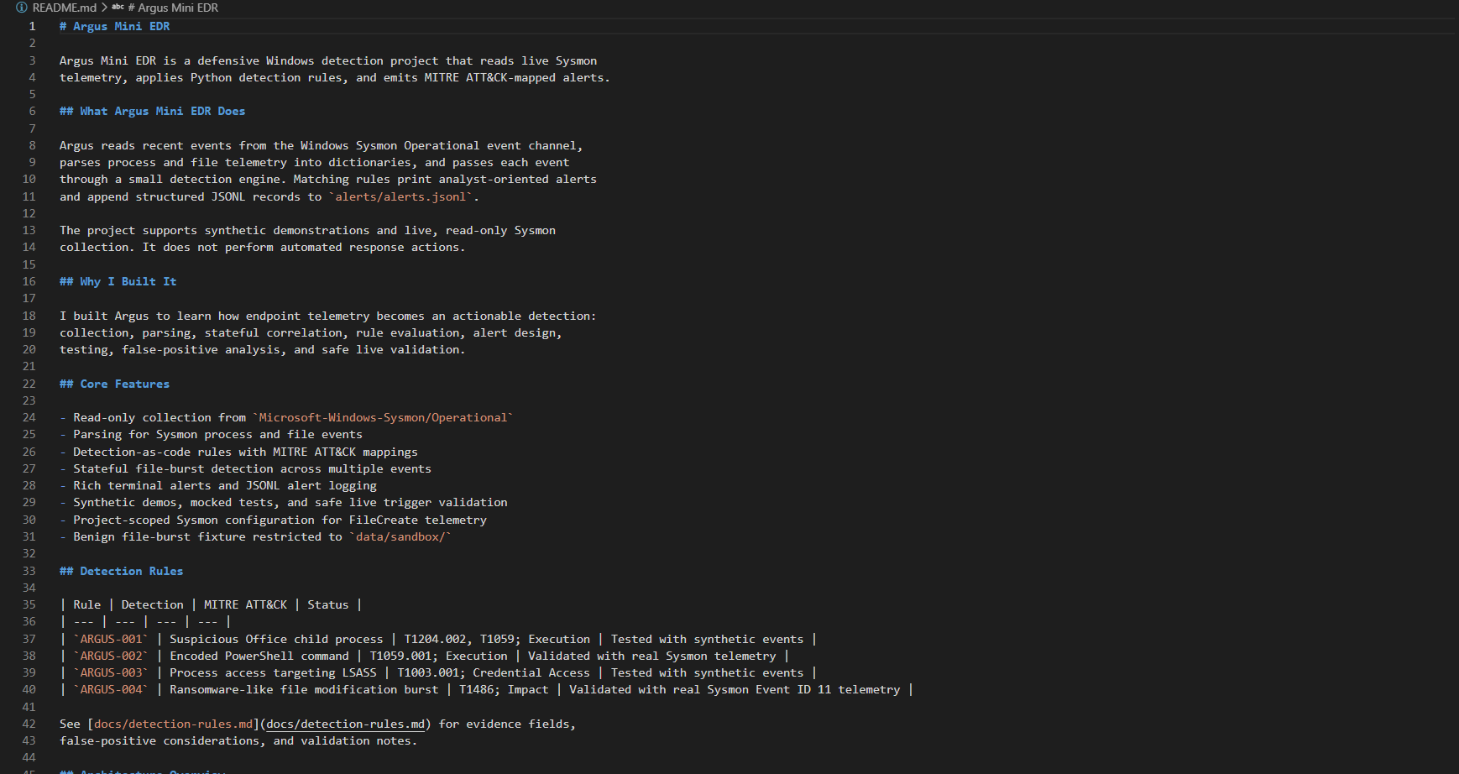
Task: Click line 'telemetry, applies Python detection rules'
Action: (335, 77)
